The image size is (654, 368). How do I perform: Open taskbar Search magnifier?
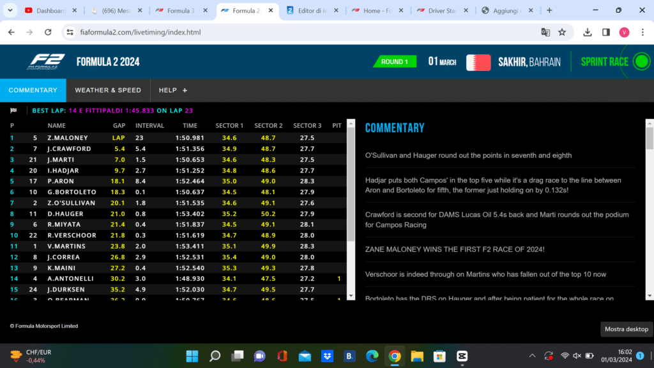[215, 356]
